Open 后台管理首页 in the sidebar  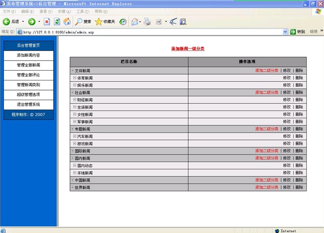29,46
